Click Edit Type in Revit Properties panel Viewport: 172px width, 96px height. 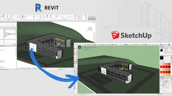coord(14,27)
